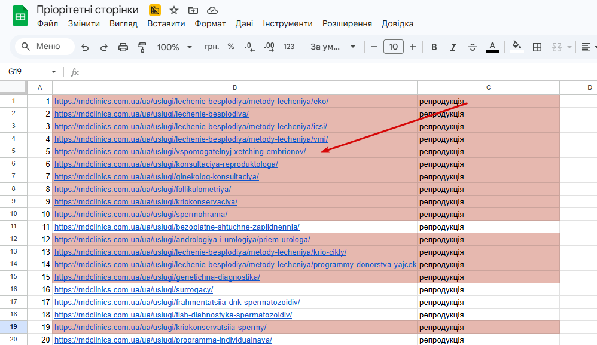The image size is (597, 345).
Task: Select cell A16 containing 16
Action: tap(39, 289)
